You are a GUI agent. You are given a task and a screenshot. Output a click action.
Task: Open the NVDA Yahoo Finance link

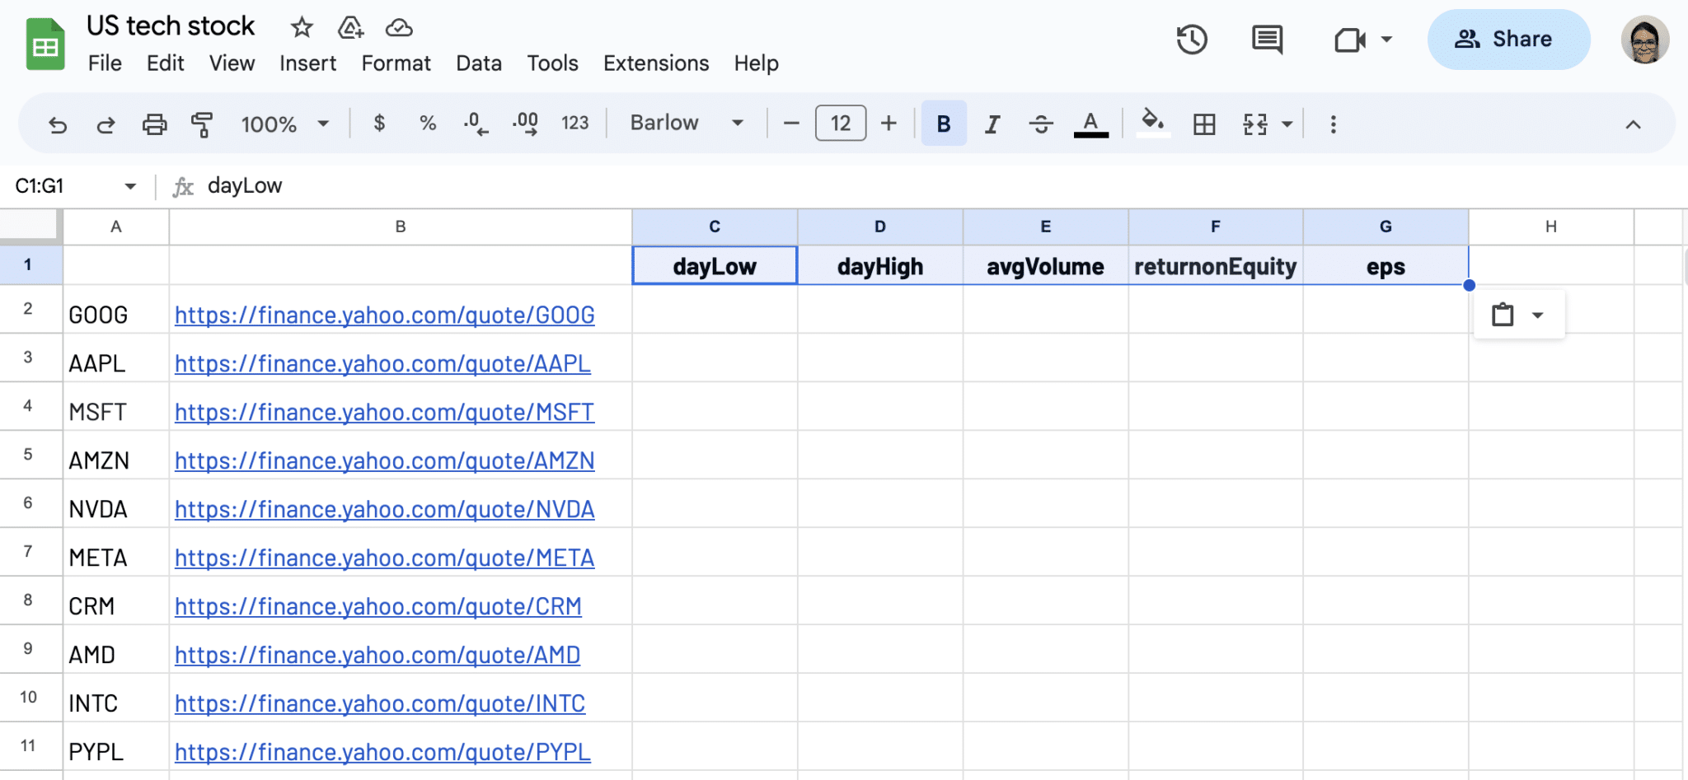pyautogui.click(x=384, y=509)
